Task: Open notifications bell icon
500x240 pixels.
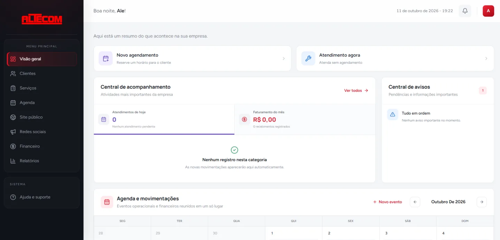Action: pyautogui.click(x=465, y=11)
